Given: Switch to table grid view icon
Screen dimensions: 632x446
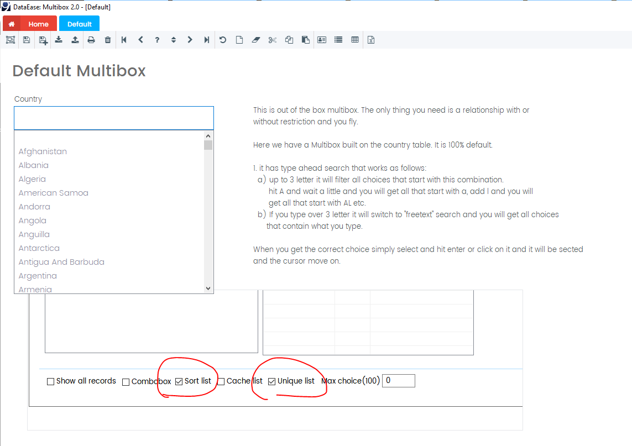Looking at the screenshot, I should (355, 40).
